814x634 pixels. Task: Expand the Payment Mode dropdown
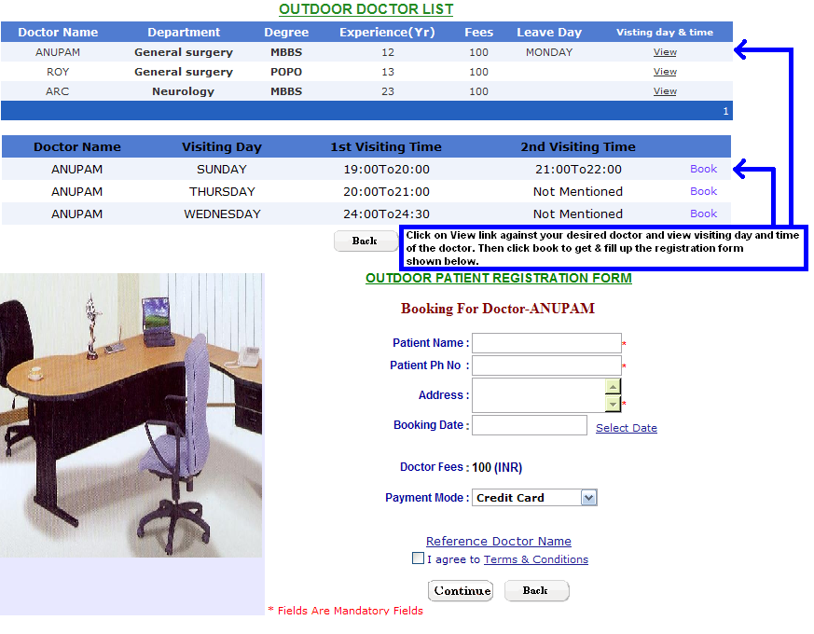pyautogui.click(x=588, y=498)
